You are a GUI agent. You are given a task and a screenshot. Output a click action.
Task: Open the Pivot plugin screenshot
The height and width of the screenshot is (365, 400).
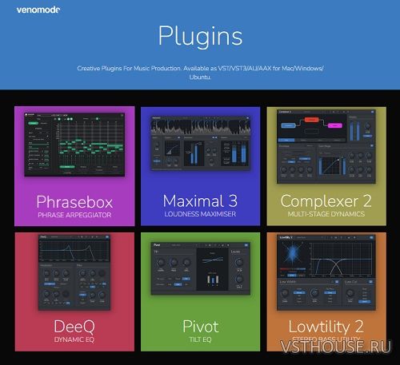[201, 268]
